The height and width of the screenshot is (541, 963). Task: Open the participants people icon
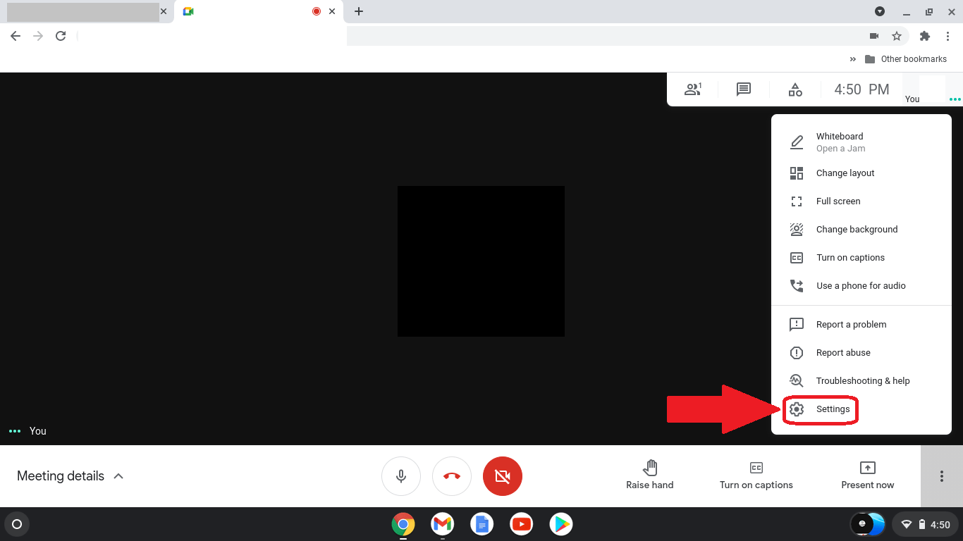pos(693,89)
